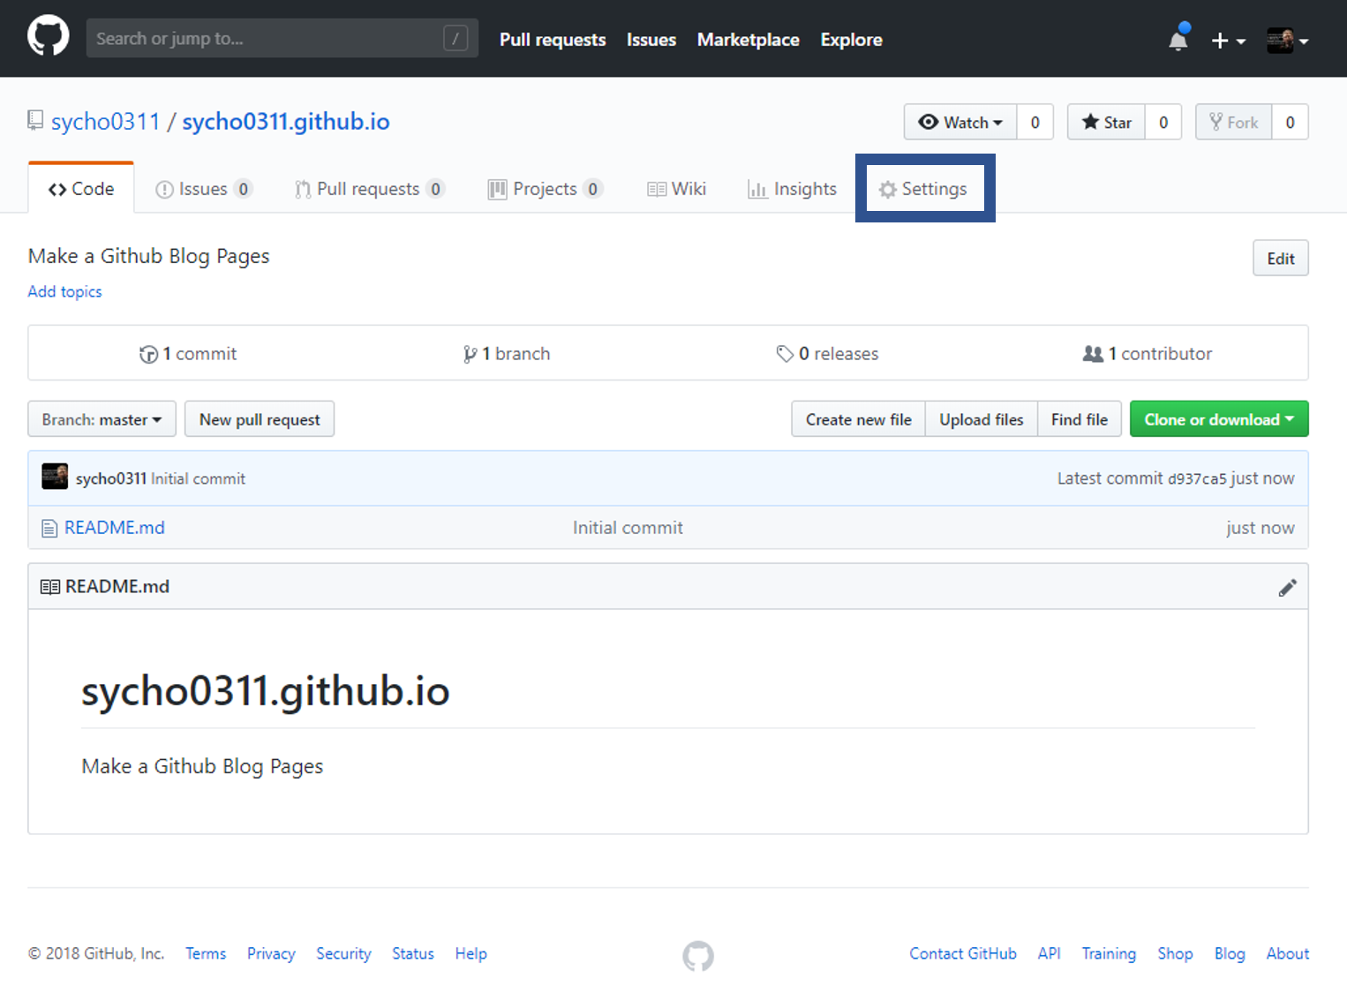Click the Watch count number
The image size is (1347, 993).
1035,122
